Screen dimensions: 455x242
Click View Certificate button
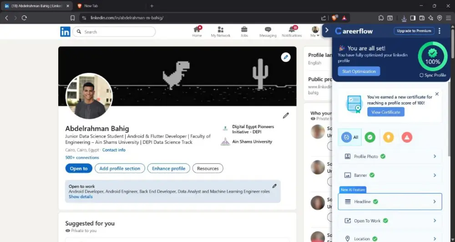(x=386, y=112)
